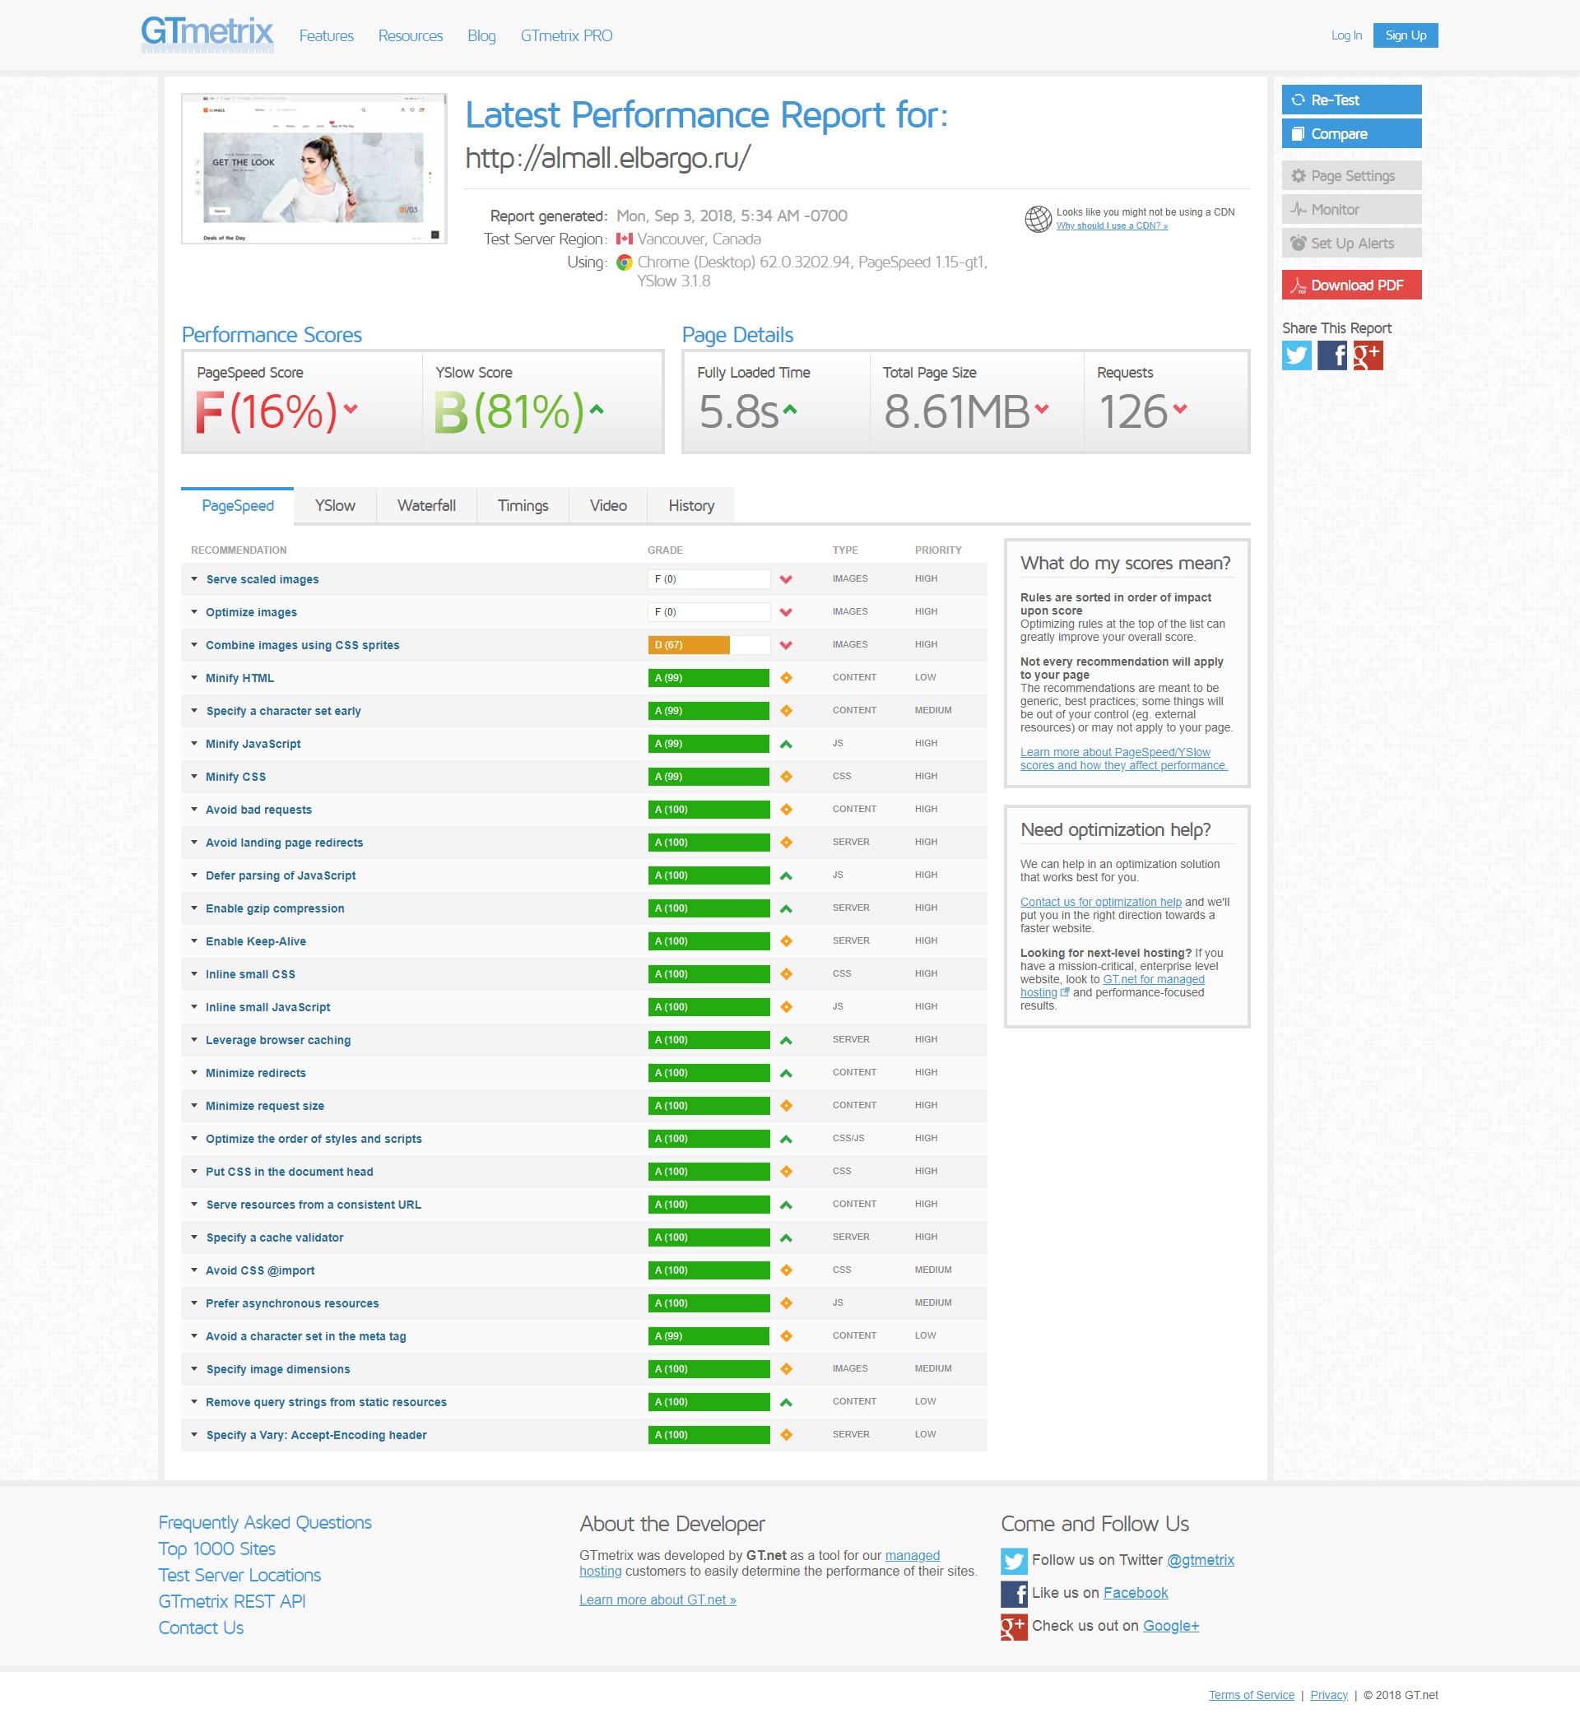Click the GTmetrix logo
This screenshot has width=1580, height=1718.
(x=207, y=35)
